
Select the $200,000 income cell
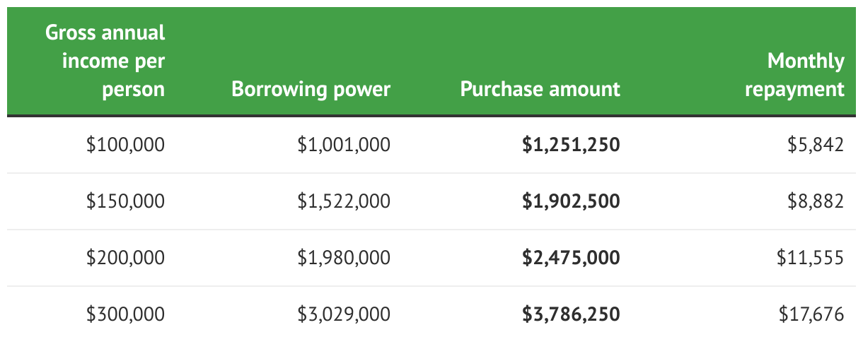(126, 258)
